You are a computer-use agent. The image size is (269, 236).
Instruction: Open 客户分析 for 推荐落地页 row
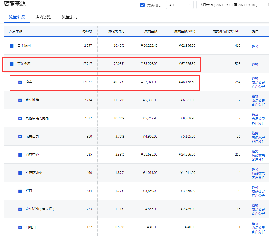coord(258,178)
